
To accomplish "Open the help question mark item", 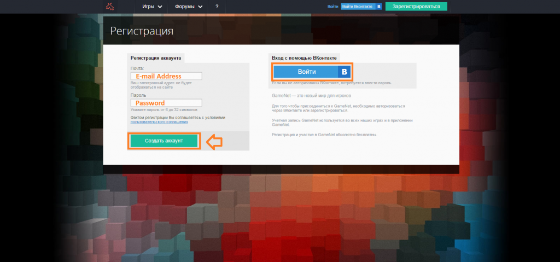I will 217,7.
